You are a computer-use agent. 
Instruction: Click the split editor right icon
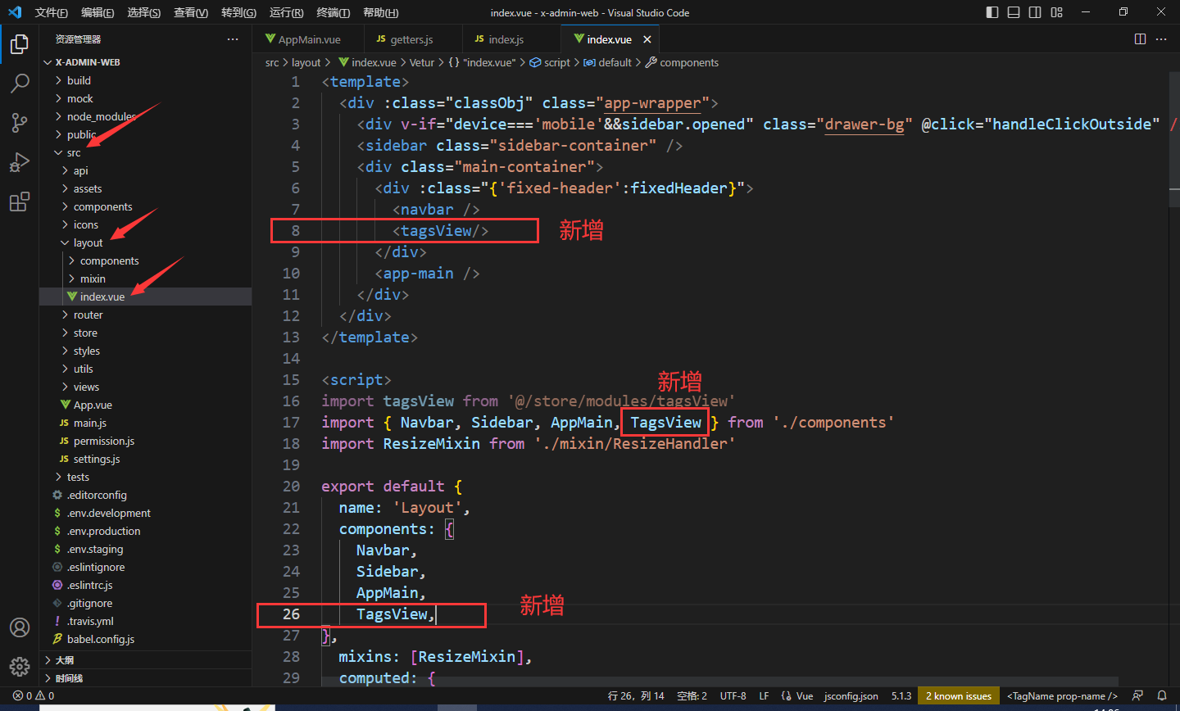pos(1140,39)
